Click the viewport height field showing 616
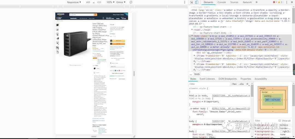This screenshot has width=295, height=139. click(x=99, y=2)
